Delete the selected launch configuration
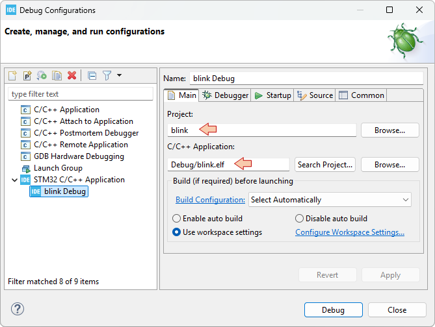The height and width of the screenshot is (327, 435). click(72, 76)
